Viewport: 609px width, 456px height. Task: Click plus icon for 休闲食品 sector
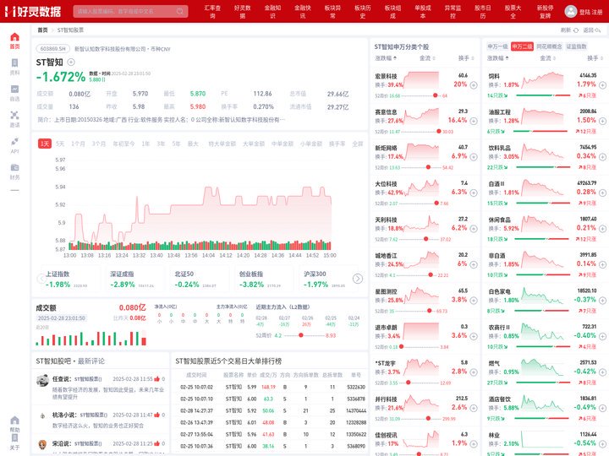click(x=602, y=228)
